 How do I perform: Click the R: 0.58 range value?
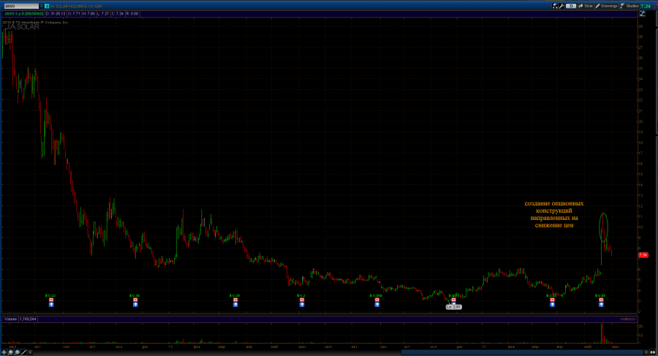point(132,13)
